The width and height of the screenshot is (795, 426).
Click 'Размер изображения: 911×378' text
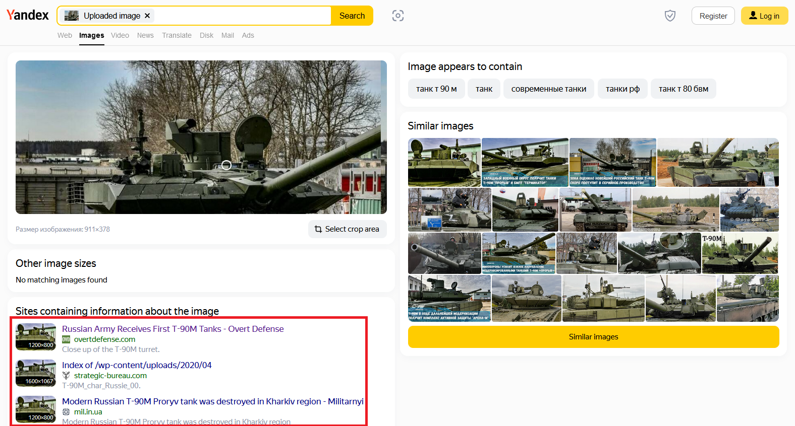tap(63, 229)
